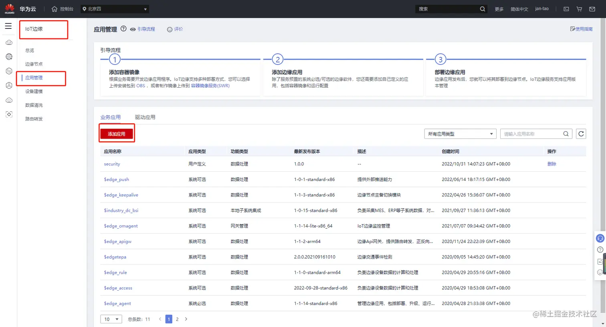Open the hamburger service list menu

pos(8,26)
